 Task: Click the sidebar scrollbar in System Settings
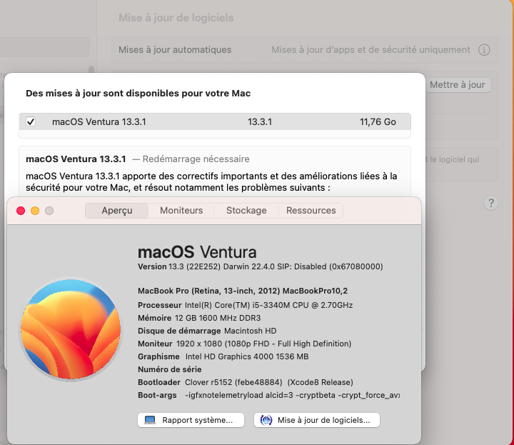point(91,69)
